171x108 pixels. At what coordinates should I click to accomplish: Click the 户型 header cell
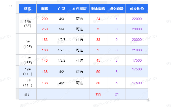pos(61,9)
